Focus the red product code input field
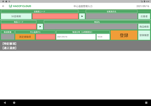The image size is (151, 106). [x=19, y=26]
